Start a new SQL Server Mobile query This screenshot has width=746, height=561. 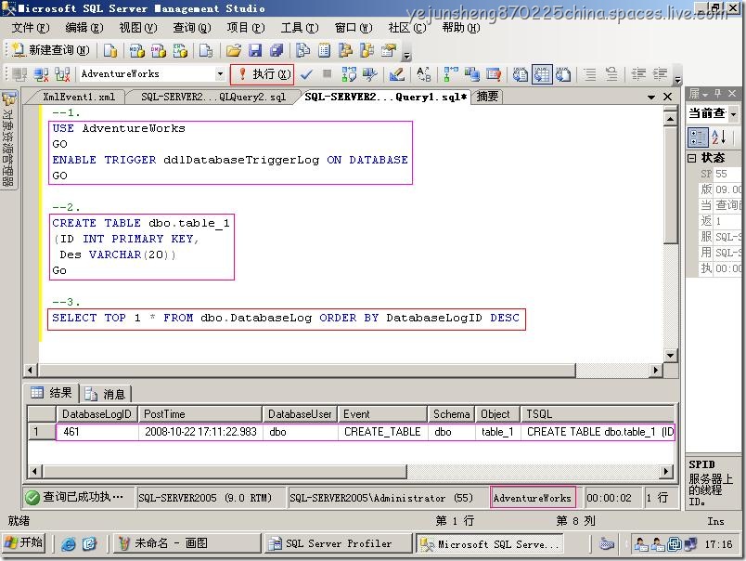coord(206,50)
